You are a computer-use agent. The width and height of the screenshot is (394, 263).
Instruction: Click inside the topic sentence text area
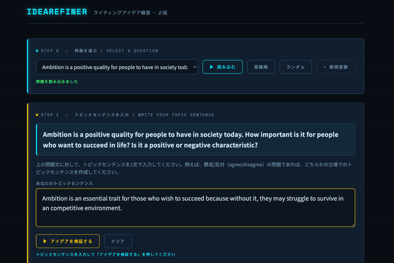tap(195, 207)
